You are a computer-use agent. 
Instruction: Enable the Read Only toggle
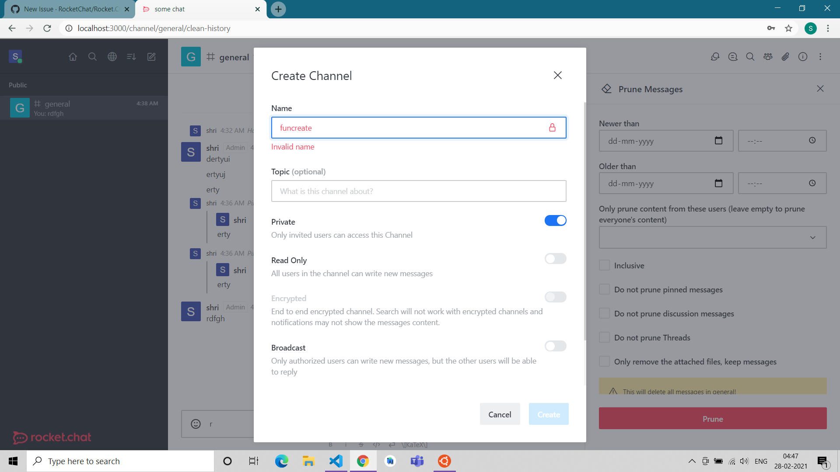[555, 259]
